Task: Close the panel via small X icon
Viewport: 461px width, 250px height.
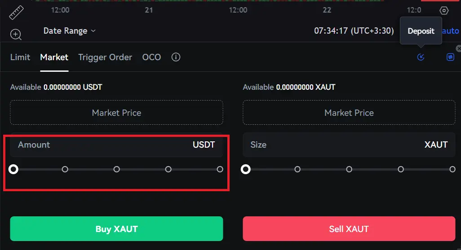Action: [458, 48]
